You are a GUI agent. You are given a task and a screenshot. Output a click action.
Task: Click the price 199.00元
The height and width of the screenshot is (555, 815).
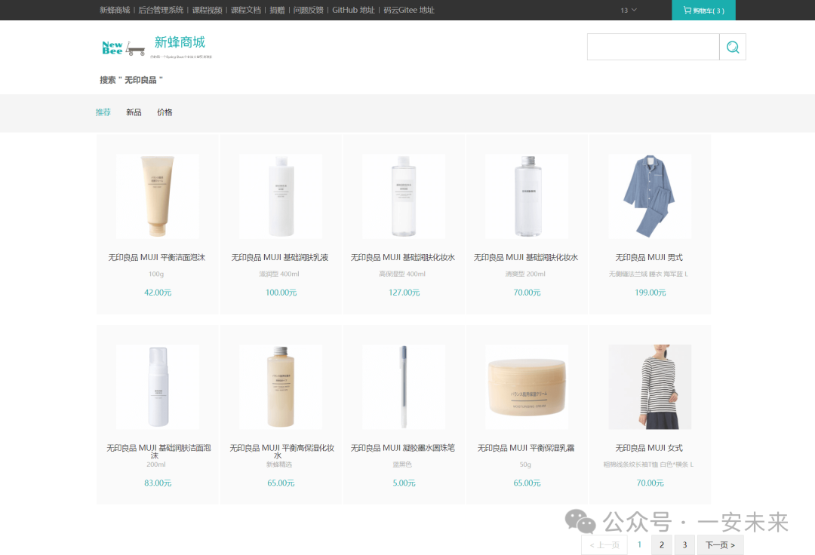[650, 293]
